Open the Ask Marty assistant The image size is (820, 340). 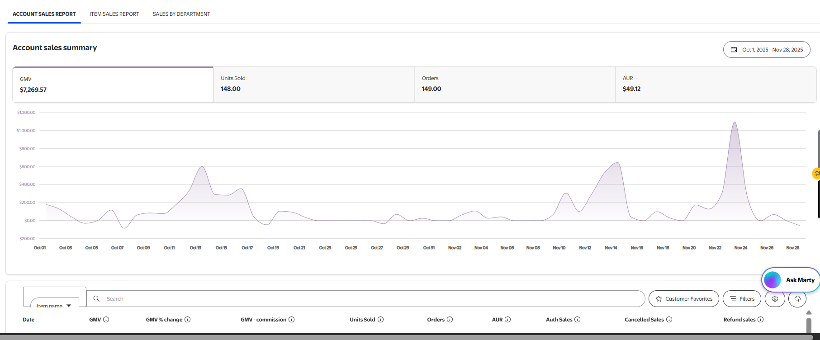790,280
